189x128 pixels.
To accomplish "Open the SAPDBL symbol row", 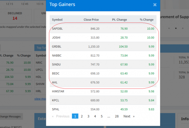I will (x=58, y=28).
